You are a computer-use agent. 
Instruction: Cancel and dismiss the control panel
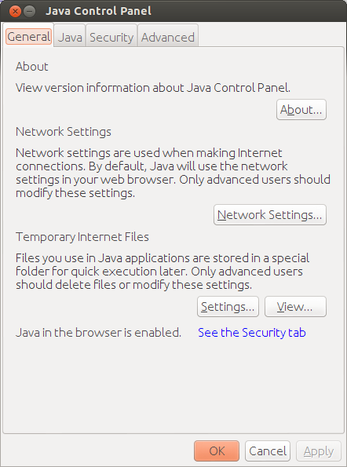(268, 451)
